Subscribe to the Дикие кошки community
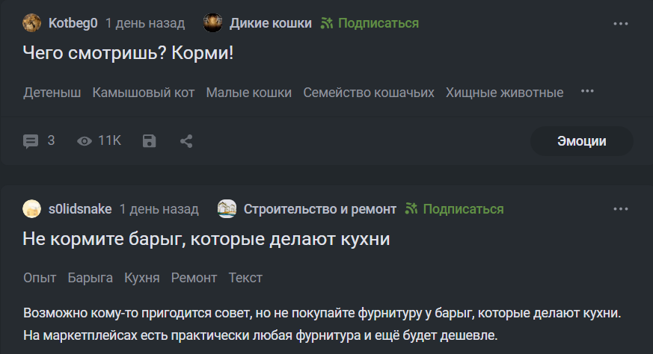Image resolution: width=653 pixels, height=354 pixels. 370,23
